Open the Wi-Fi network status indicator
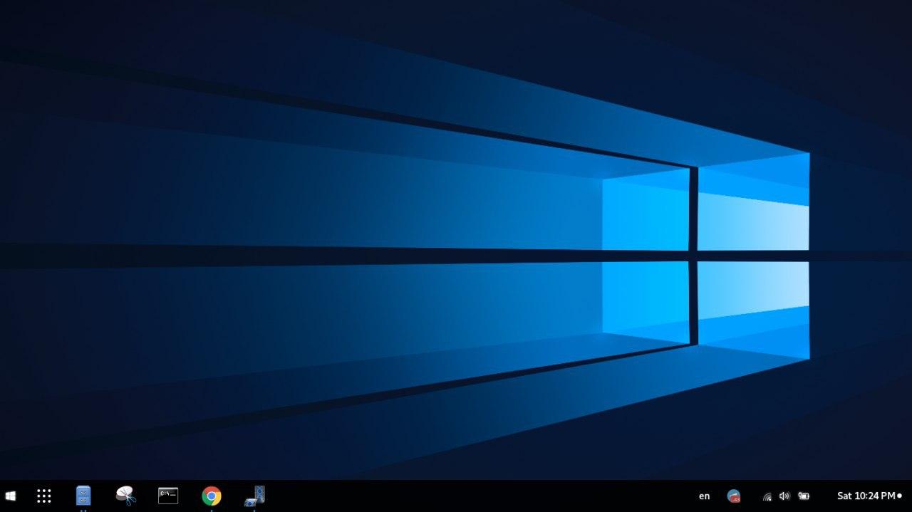Viewport: 912px width, 512px height. pyautogui.click(x=767, y=496)
